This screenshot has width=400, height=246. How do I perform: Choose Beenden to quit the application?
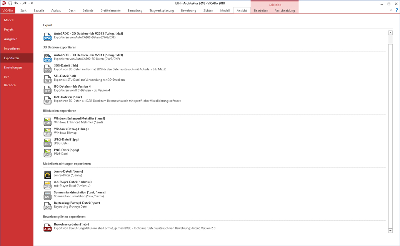click(17, 85)
